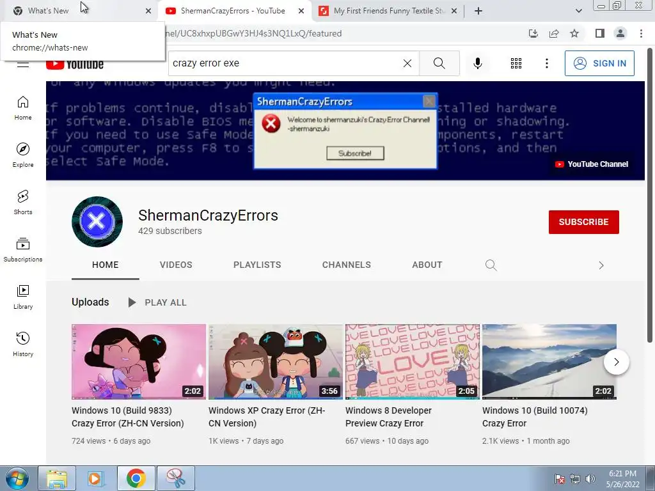Viewport: 655px width, 491px height.
Task: Search within the channel
Action: point(491,265)
